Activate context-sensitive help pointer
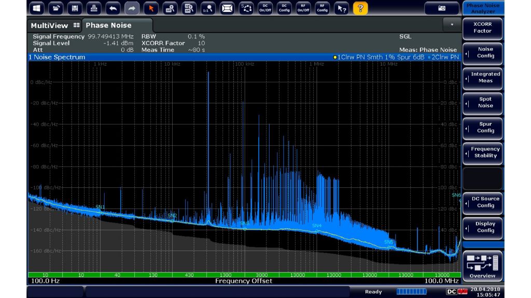This screenshot has width=531, height=298. click(341, 8)
